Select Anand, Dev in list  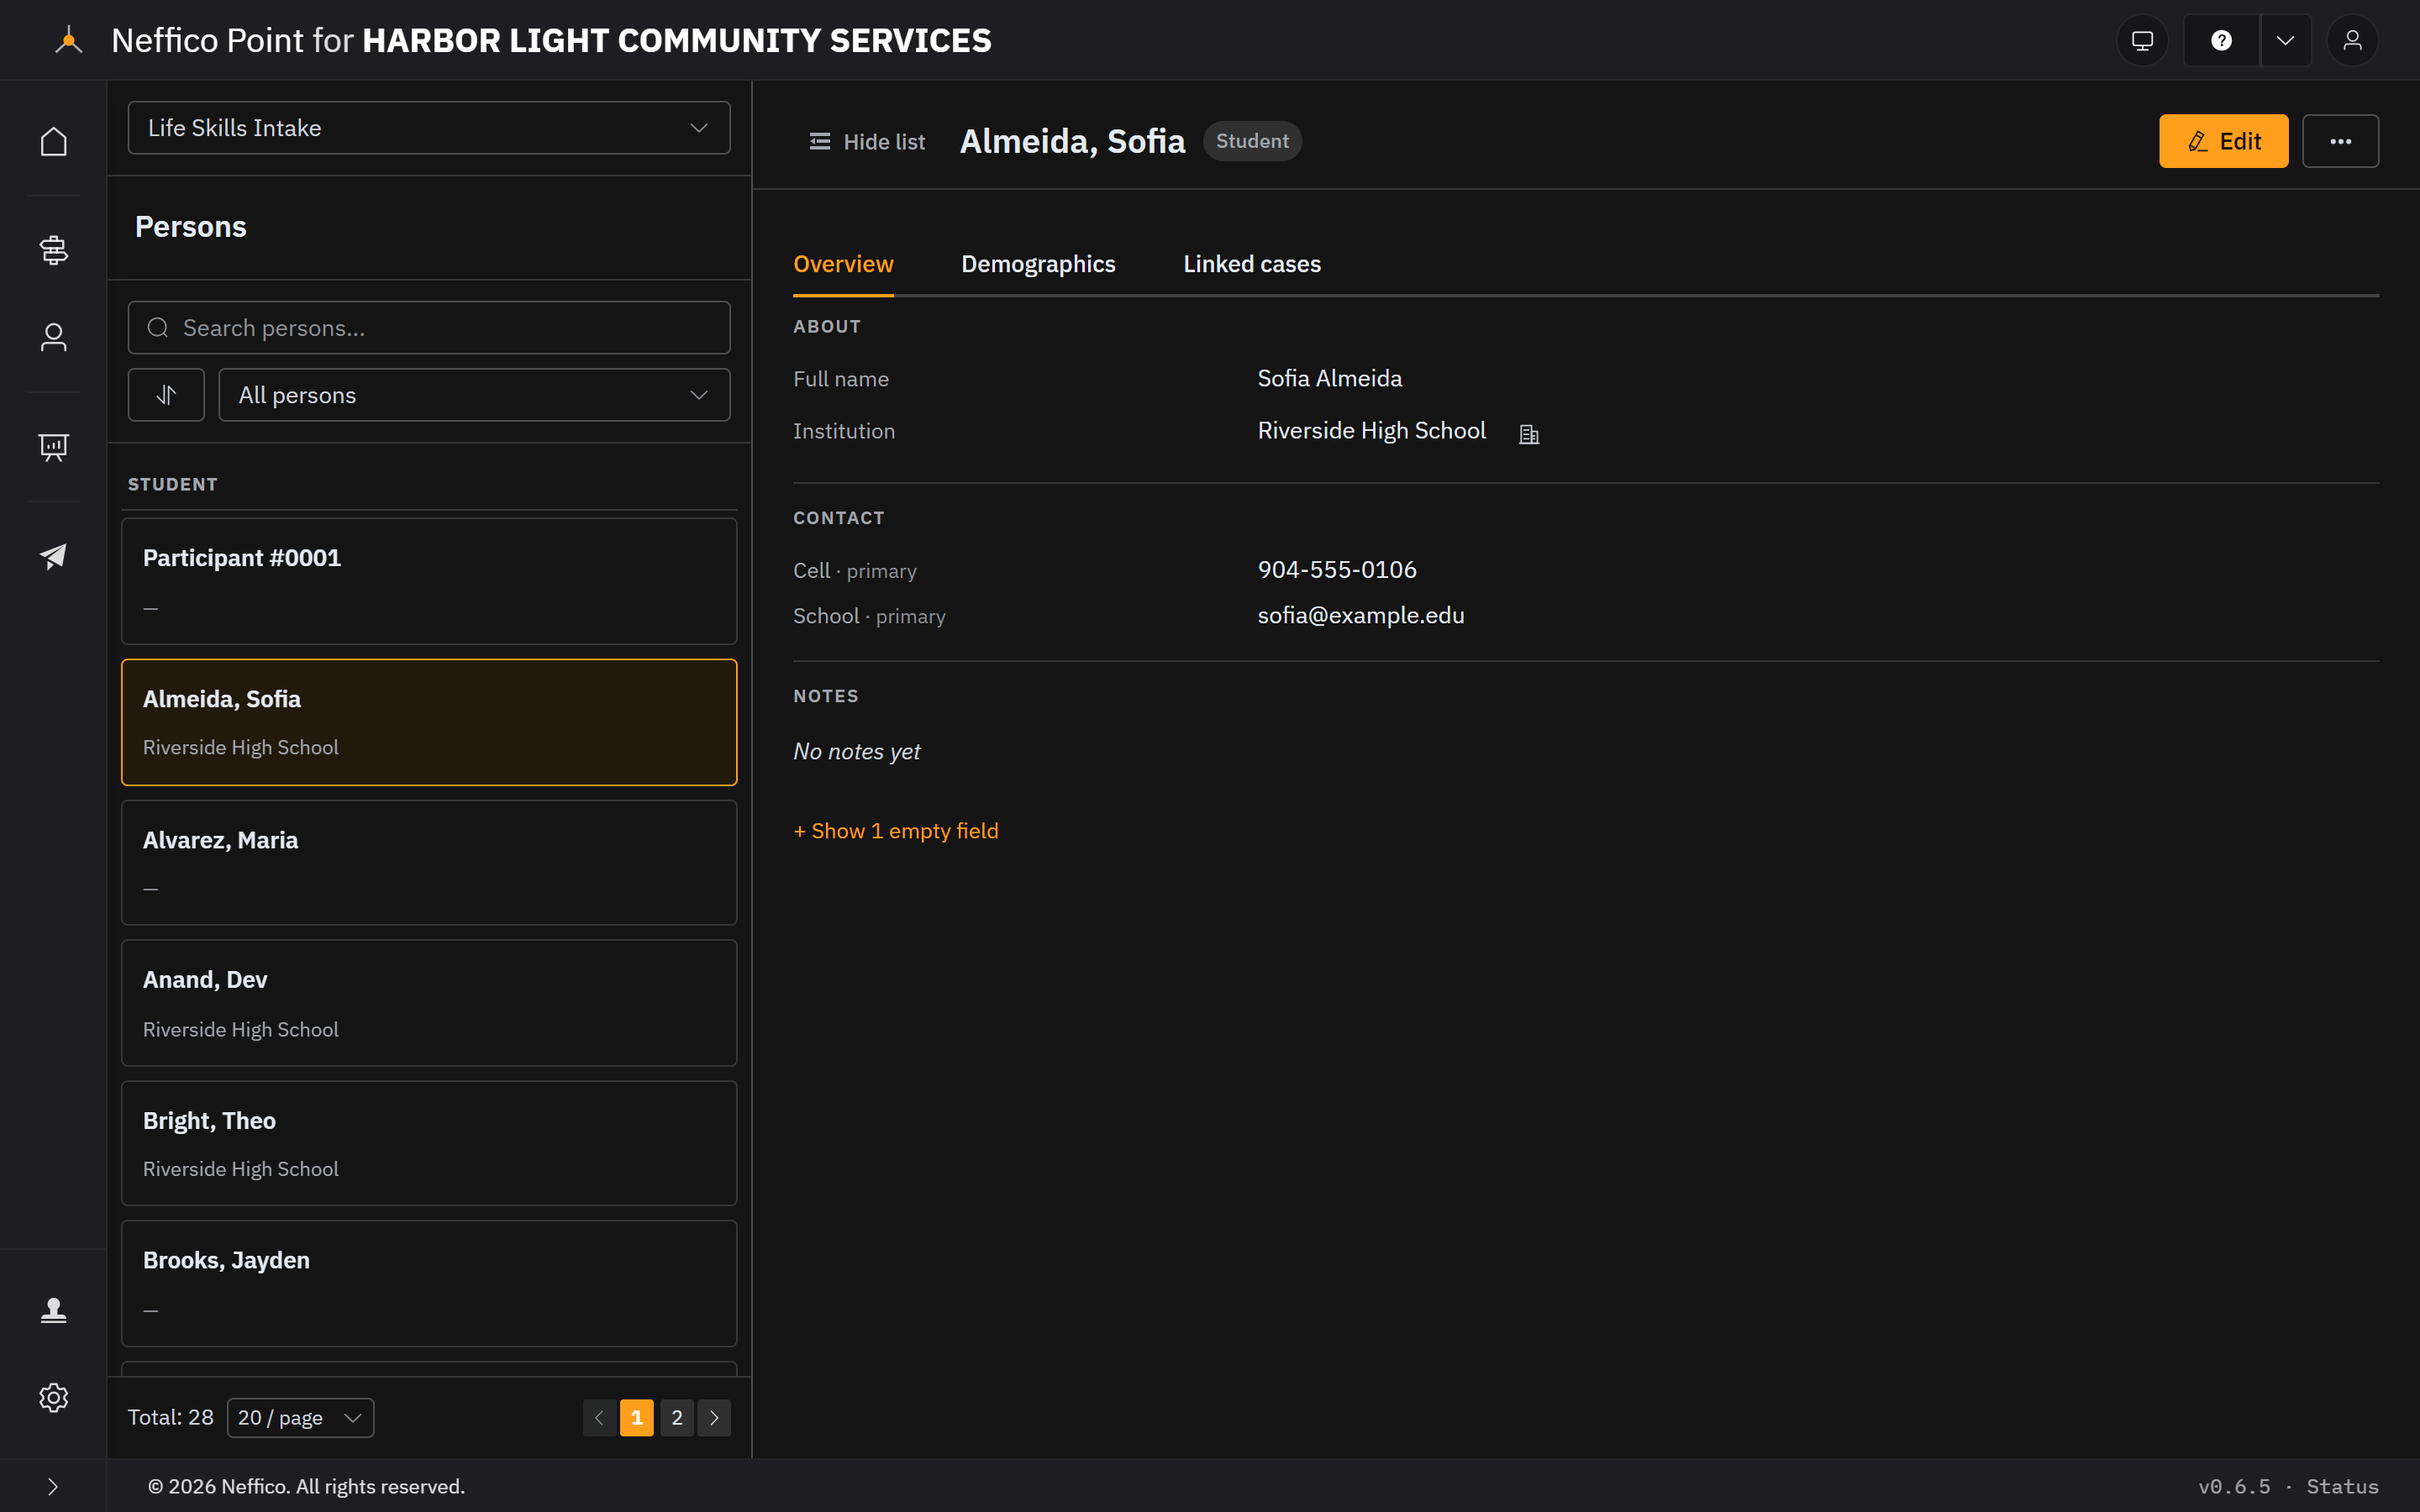429,1002
